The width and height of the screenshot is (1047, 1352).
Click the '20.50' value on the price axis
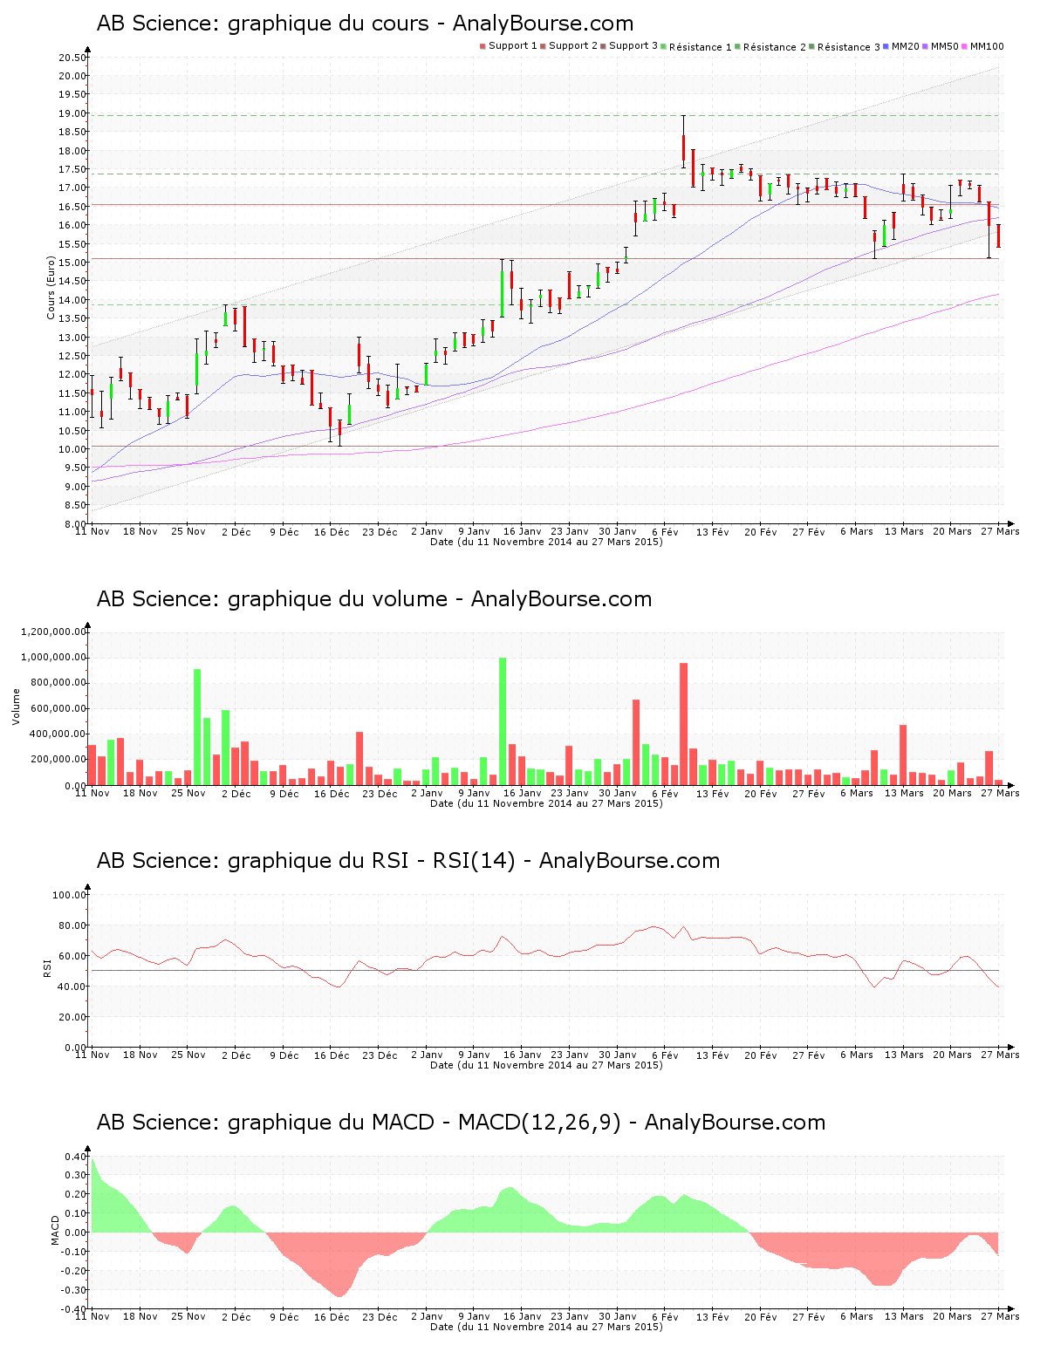coord(72,58)
